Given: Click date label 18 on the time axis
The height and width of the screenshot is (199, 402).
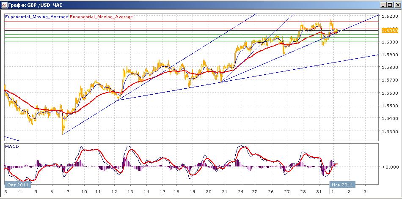Looking at the screenshot, I should pyautogui.click(x=176, y=191).
